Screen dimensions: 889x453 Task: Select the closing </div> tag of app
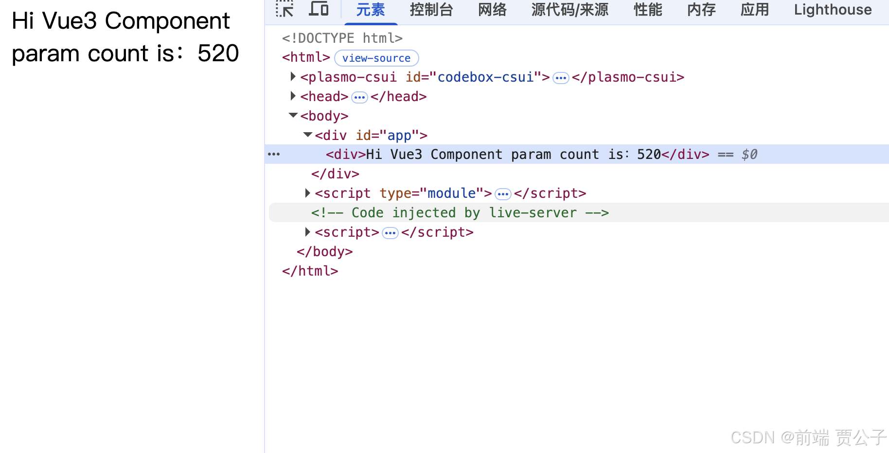click(x=335, y=174)
